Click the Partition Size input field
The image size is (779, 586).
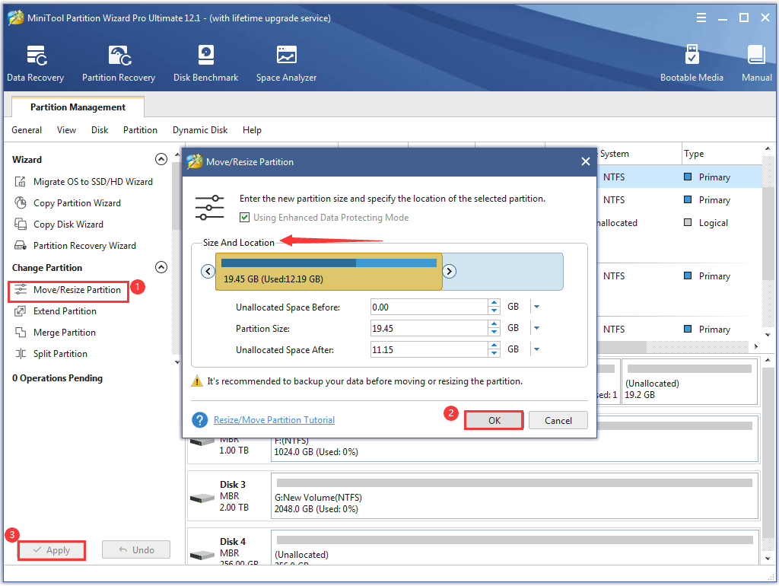click(x=429, y=329)
